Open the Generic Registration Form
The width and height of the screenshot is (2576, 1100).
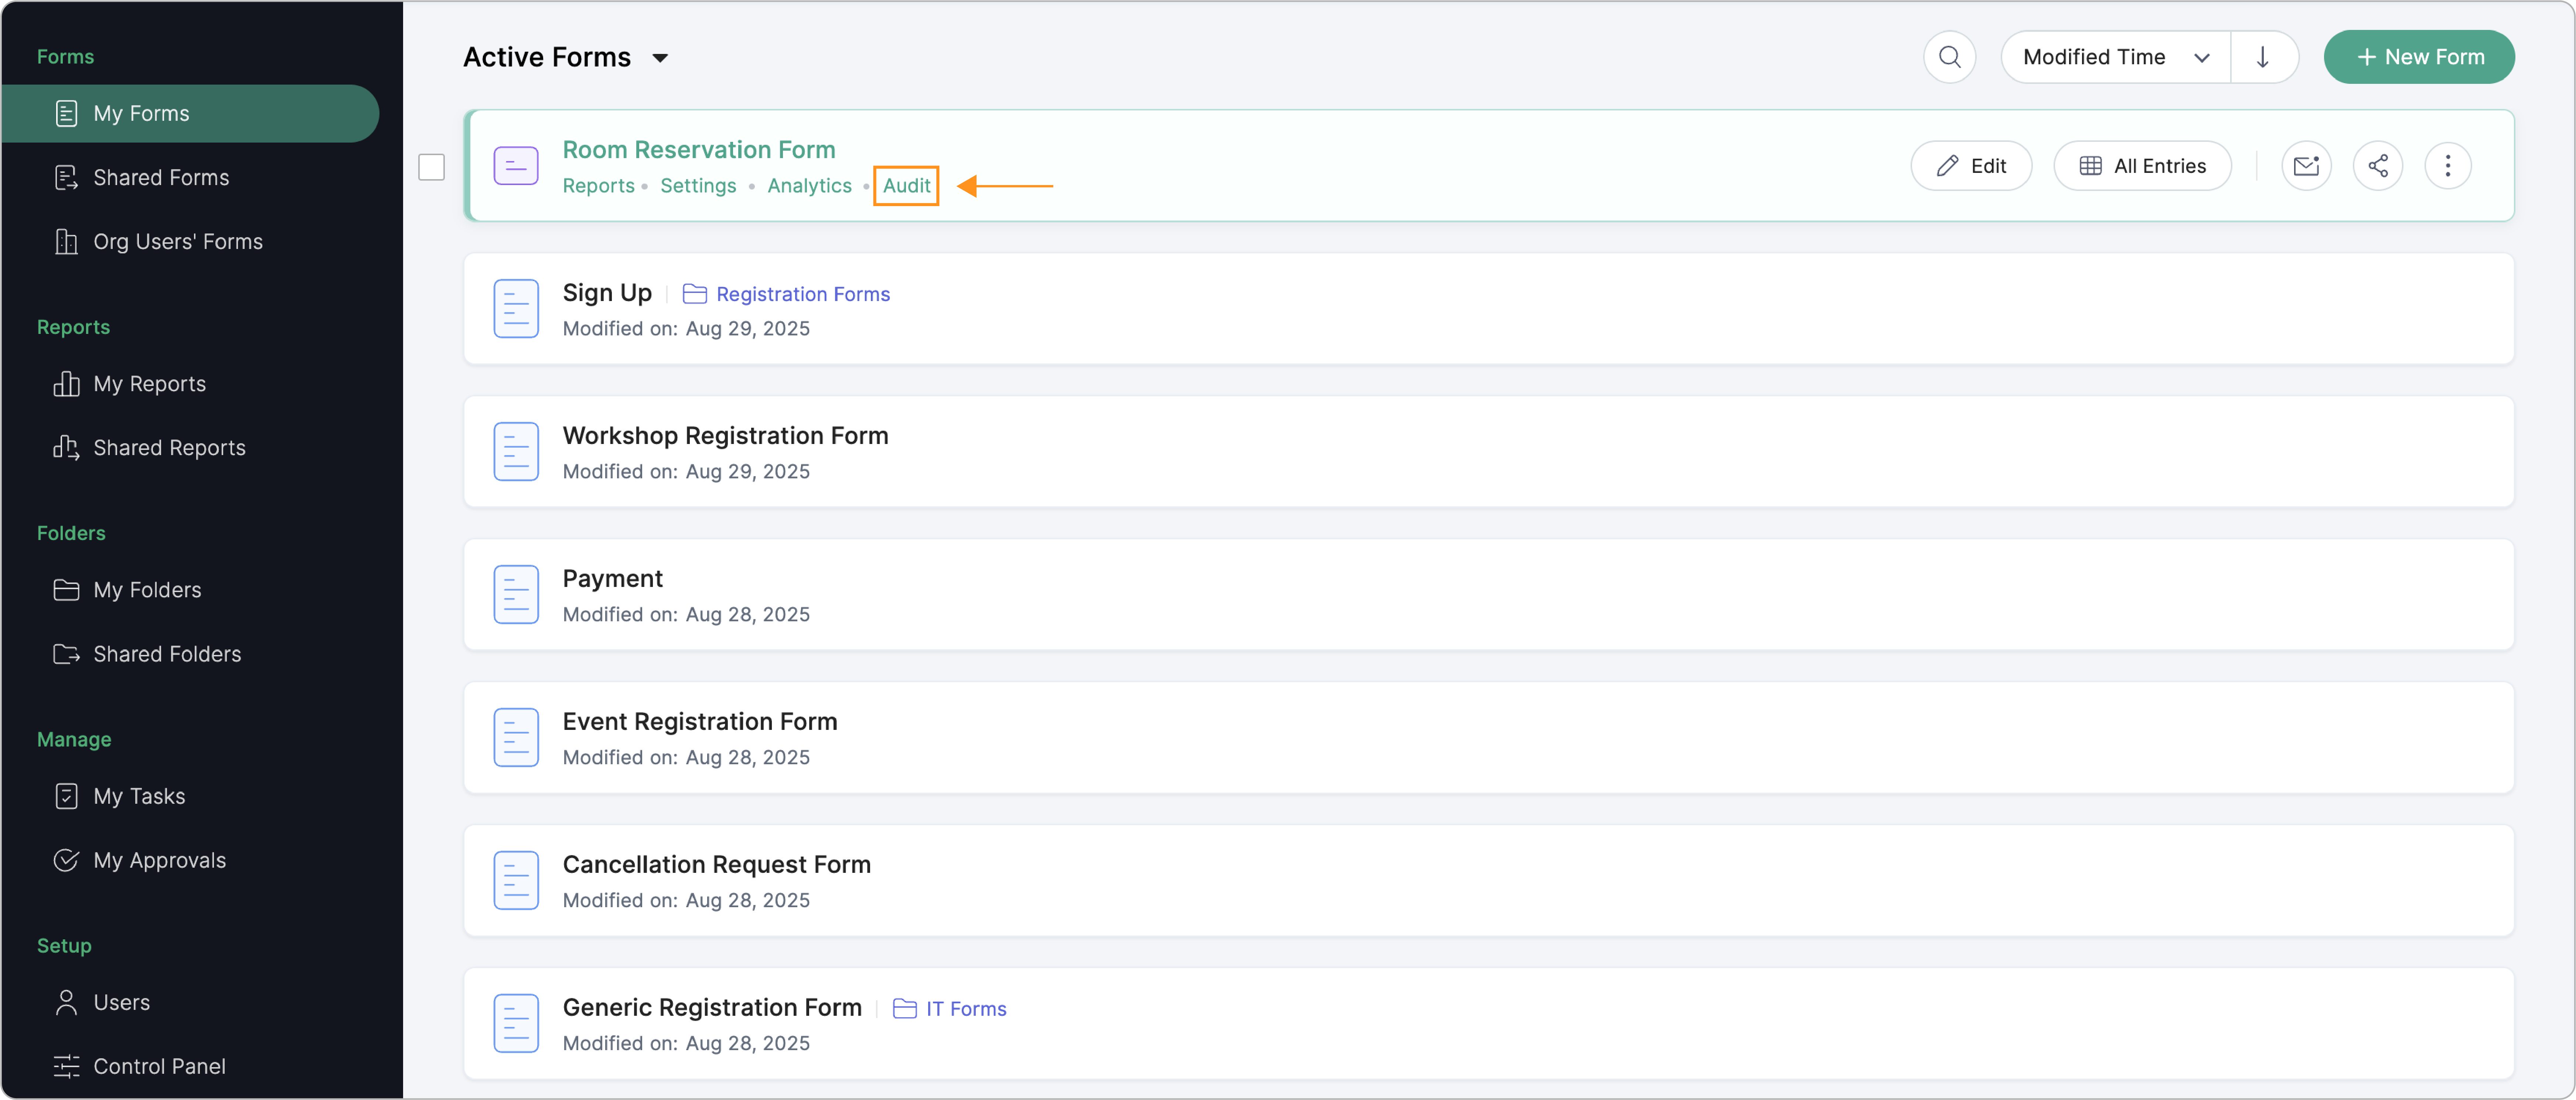[712, 1008]
